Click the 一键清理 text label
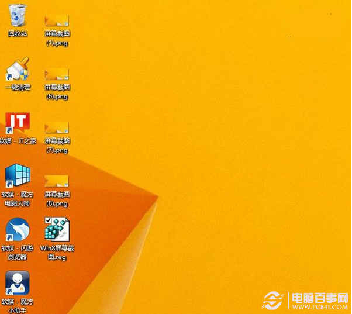The height and width of the screenshot is (314, 352). [18, 87]
